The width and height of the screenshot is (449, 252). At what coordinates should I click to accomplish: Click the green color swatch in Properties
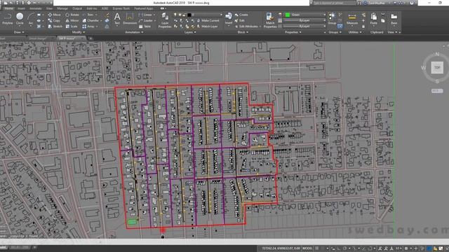(288, 15)
